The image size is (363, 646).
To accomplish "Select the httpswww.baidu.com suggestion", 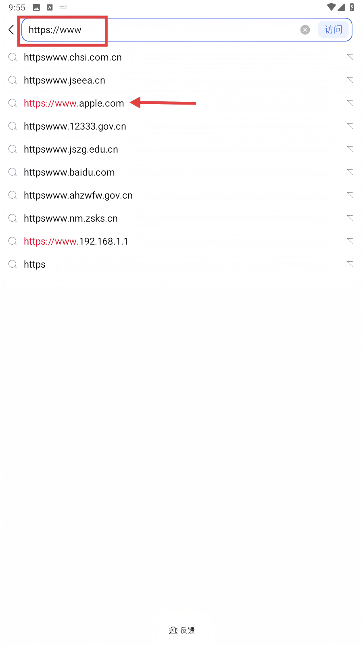I will [x=69, y=172].
